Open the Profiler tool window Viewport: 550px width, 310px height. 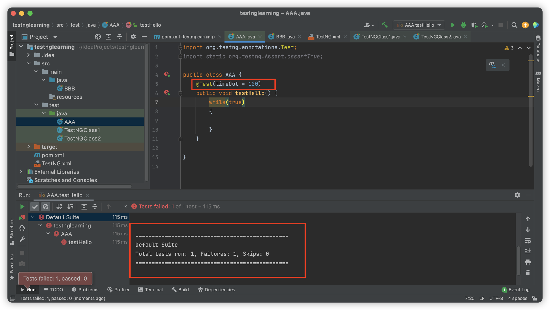tap(118, 290)
